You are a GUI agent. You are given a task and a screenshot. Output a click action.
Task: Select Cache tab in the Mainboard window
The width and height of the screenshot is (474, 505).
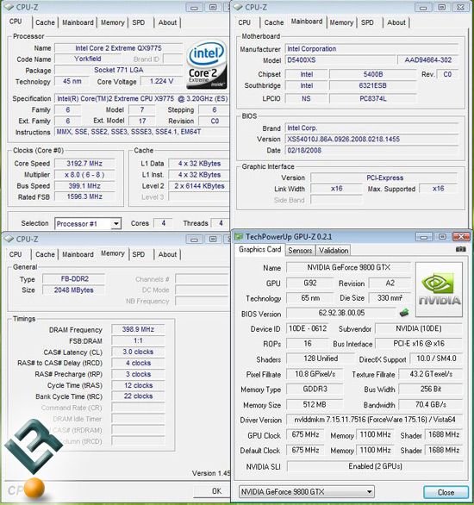[x=274, y=22]
